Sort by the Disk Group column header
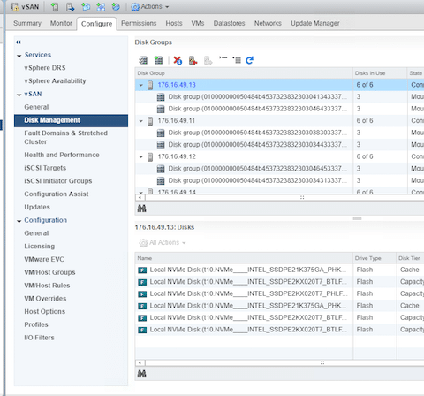This screenshot has width=424, height=396. click(x=244, y=73)
